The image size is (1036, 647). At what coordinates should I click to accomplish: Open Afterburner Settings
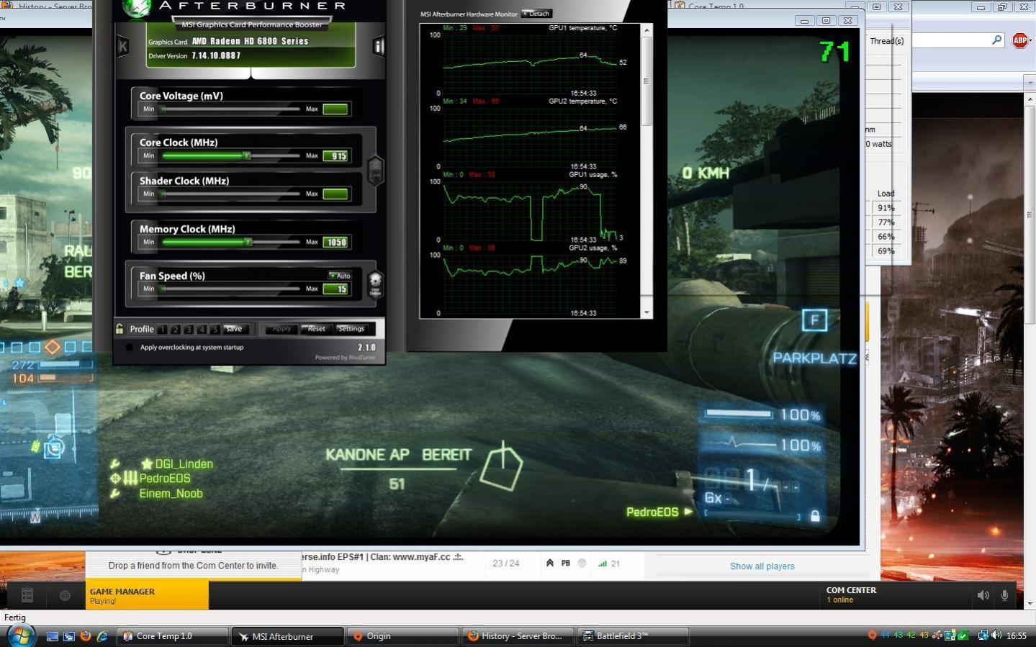(x=351, y=329)
